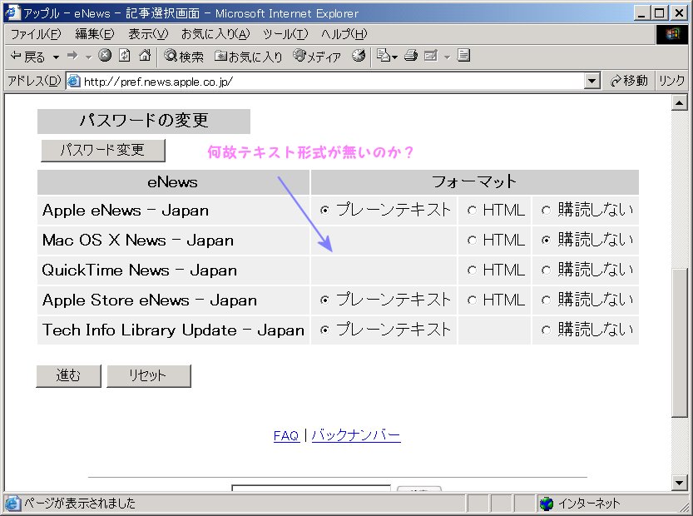Click the パスワード変更 button
The image size is (693, 516).
coord(103,151)
